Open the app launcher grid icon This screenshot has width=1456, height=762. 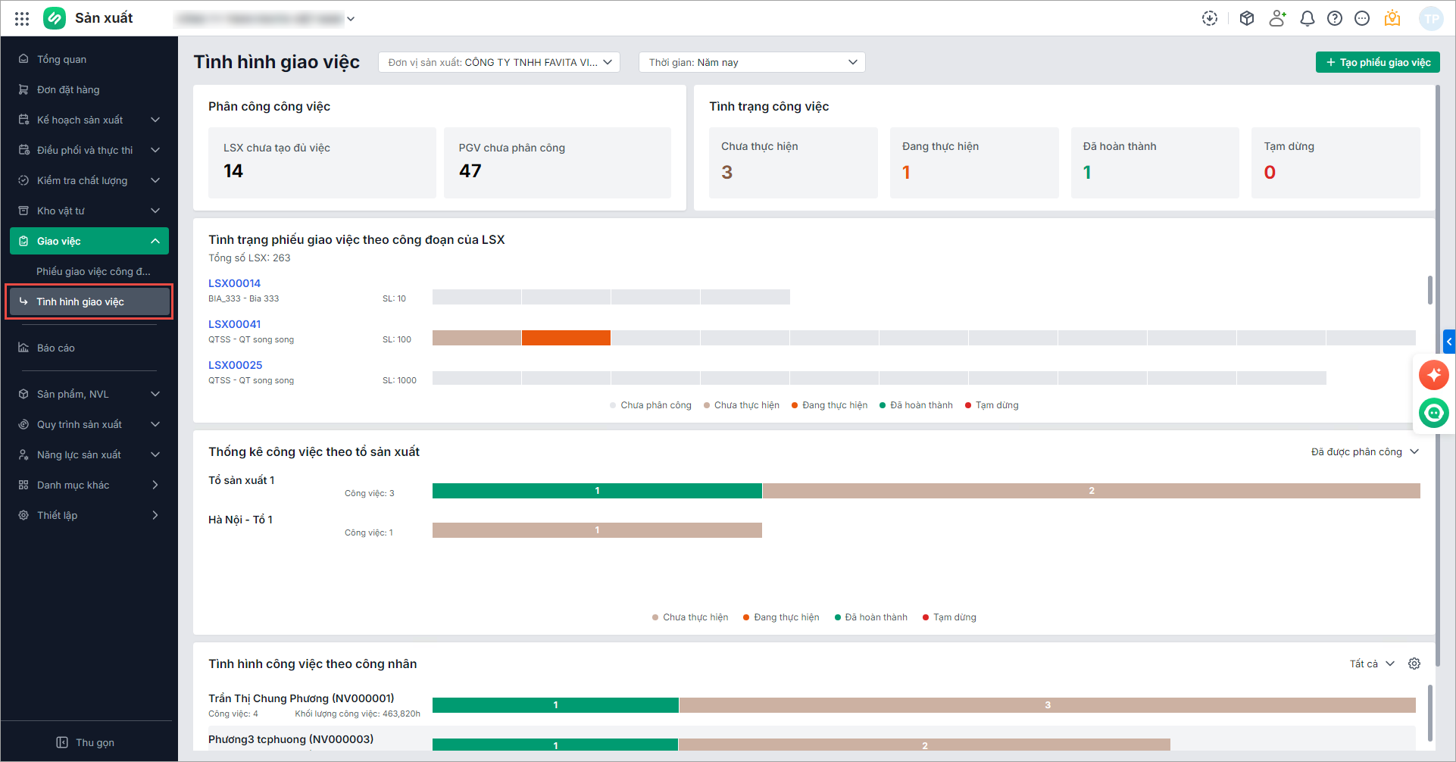(22, 18)
